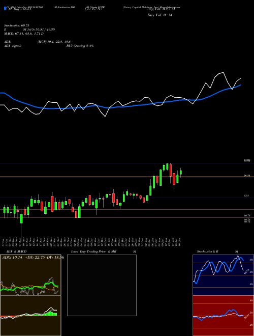This screenshot has width=254, height=336.
Task: Click the "CL: 67.37" close price text
Action: [93, 9]
